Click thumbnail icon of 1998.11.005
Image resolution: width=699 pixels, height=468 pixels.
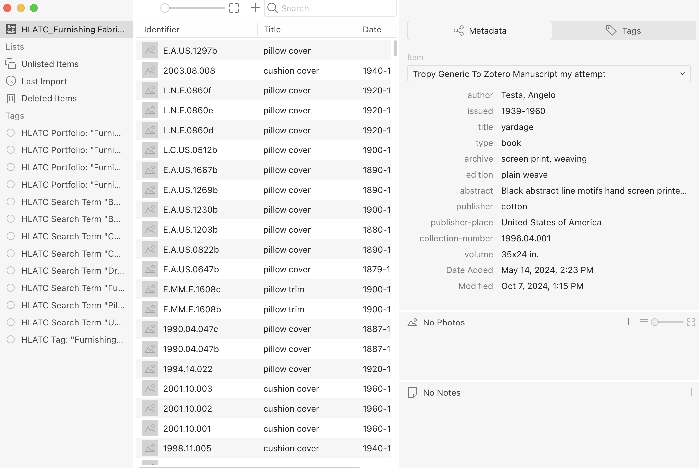coord(150,448)
